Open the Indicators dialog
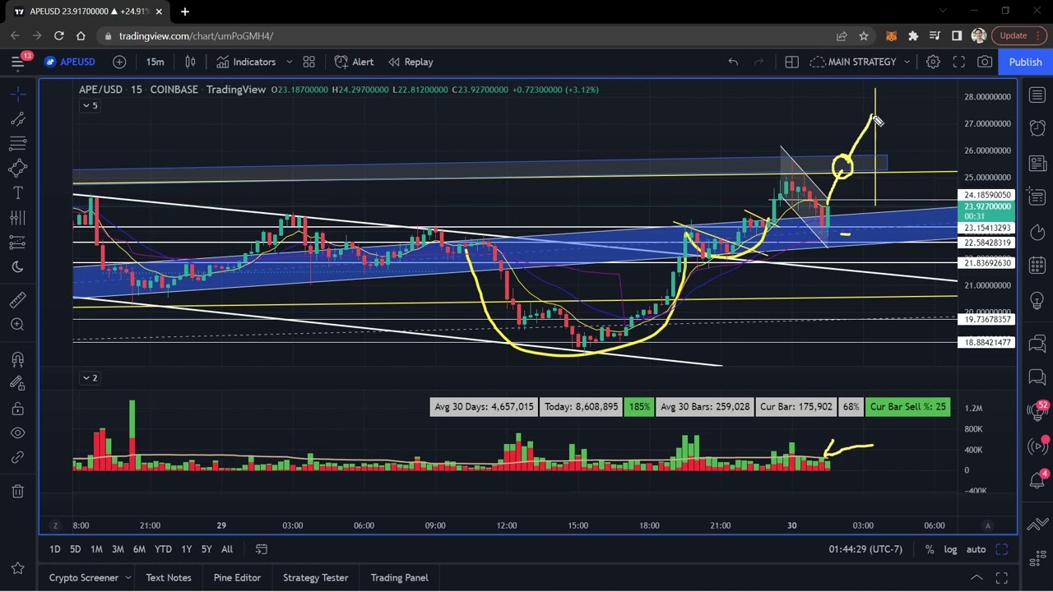The image size is (1053, 592). [x=246, y=62]
